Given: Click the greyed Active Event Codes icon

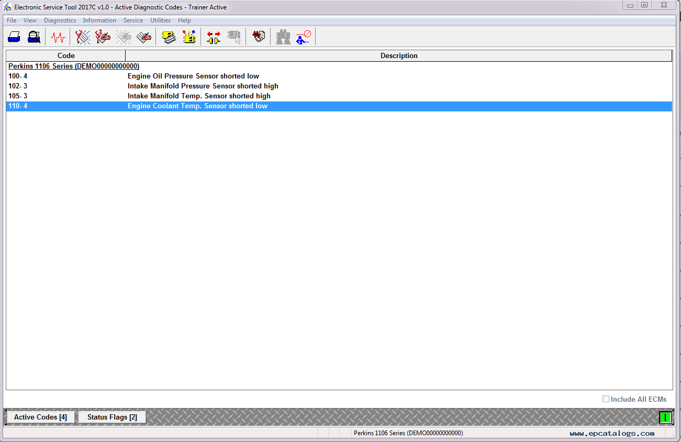Looking at the screenshot, I should coord(124,37).
